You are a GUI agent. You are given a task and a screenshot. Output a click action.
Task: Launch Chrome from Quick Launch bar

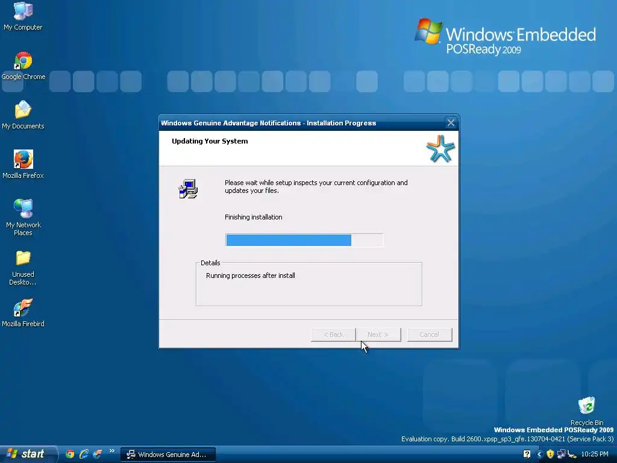click(x=70, y=455)
